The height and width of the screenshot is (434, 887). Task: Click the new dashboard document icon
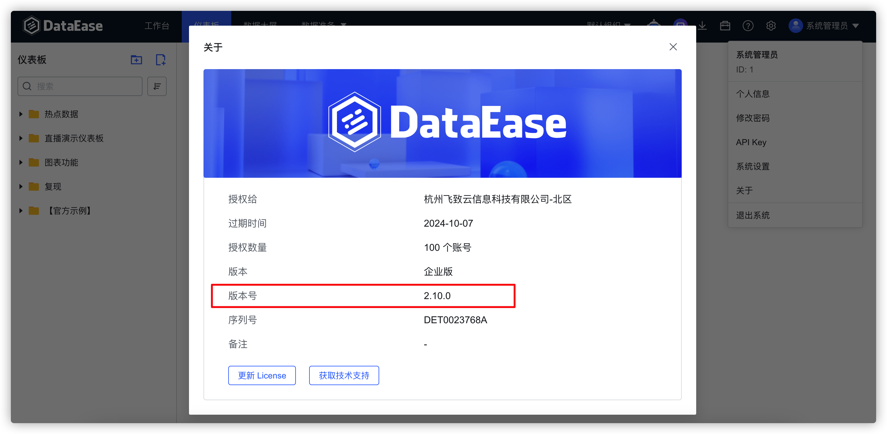pos(160,60)
